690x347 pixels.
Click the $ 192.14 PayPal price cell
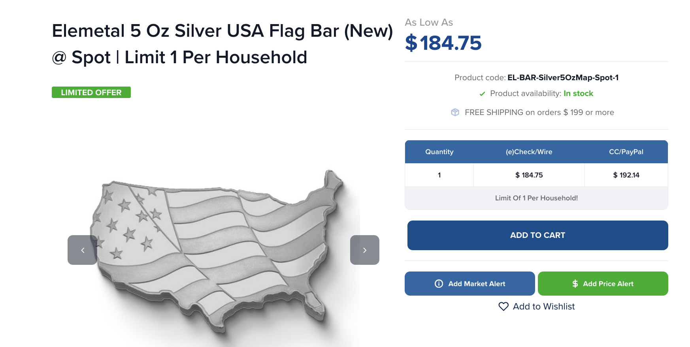pos(626,175)
